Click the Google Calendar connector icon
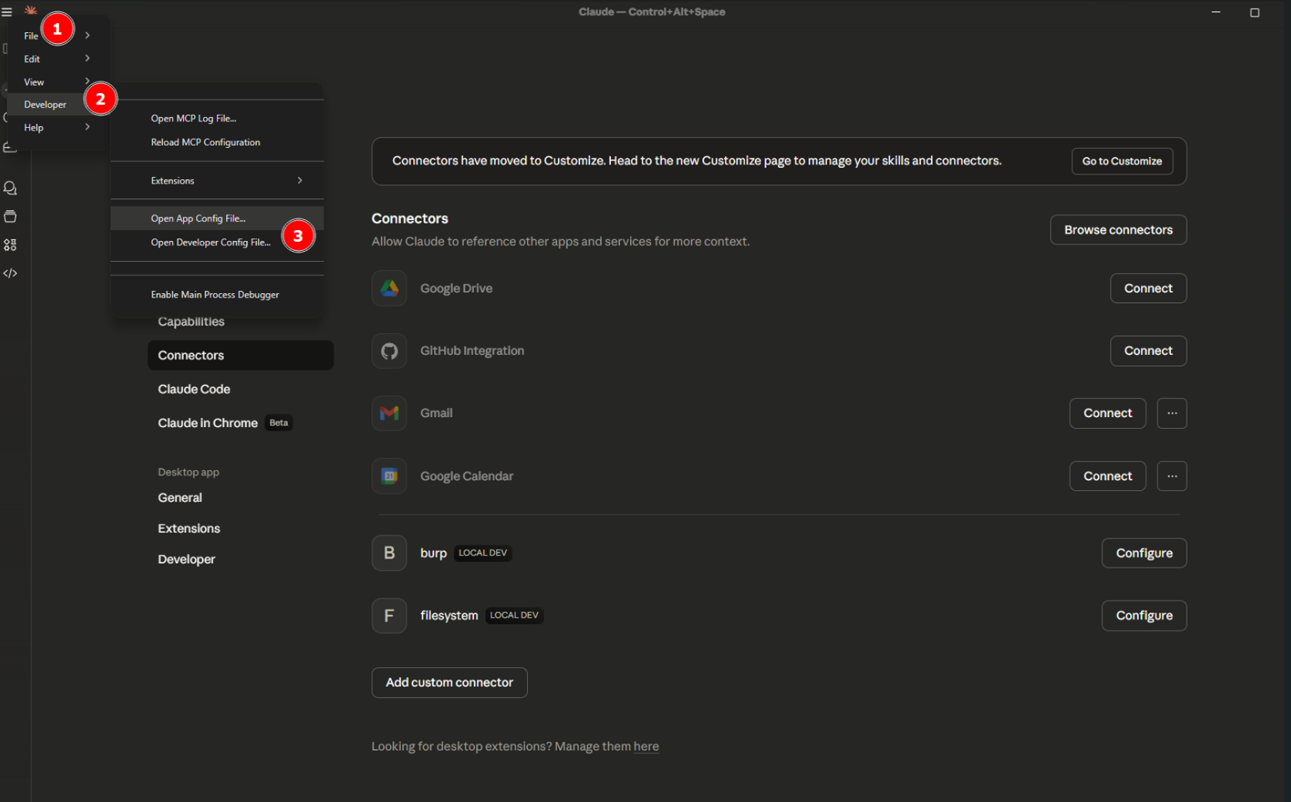1291x802 pixels. pos(389,476)
